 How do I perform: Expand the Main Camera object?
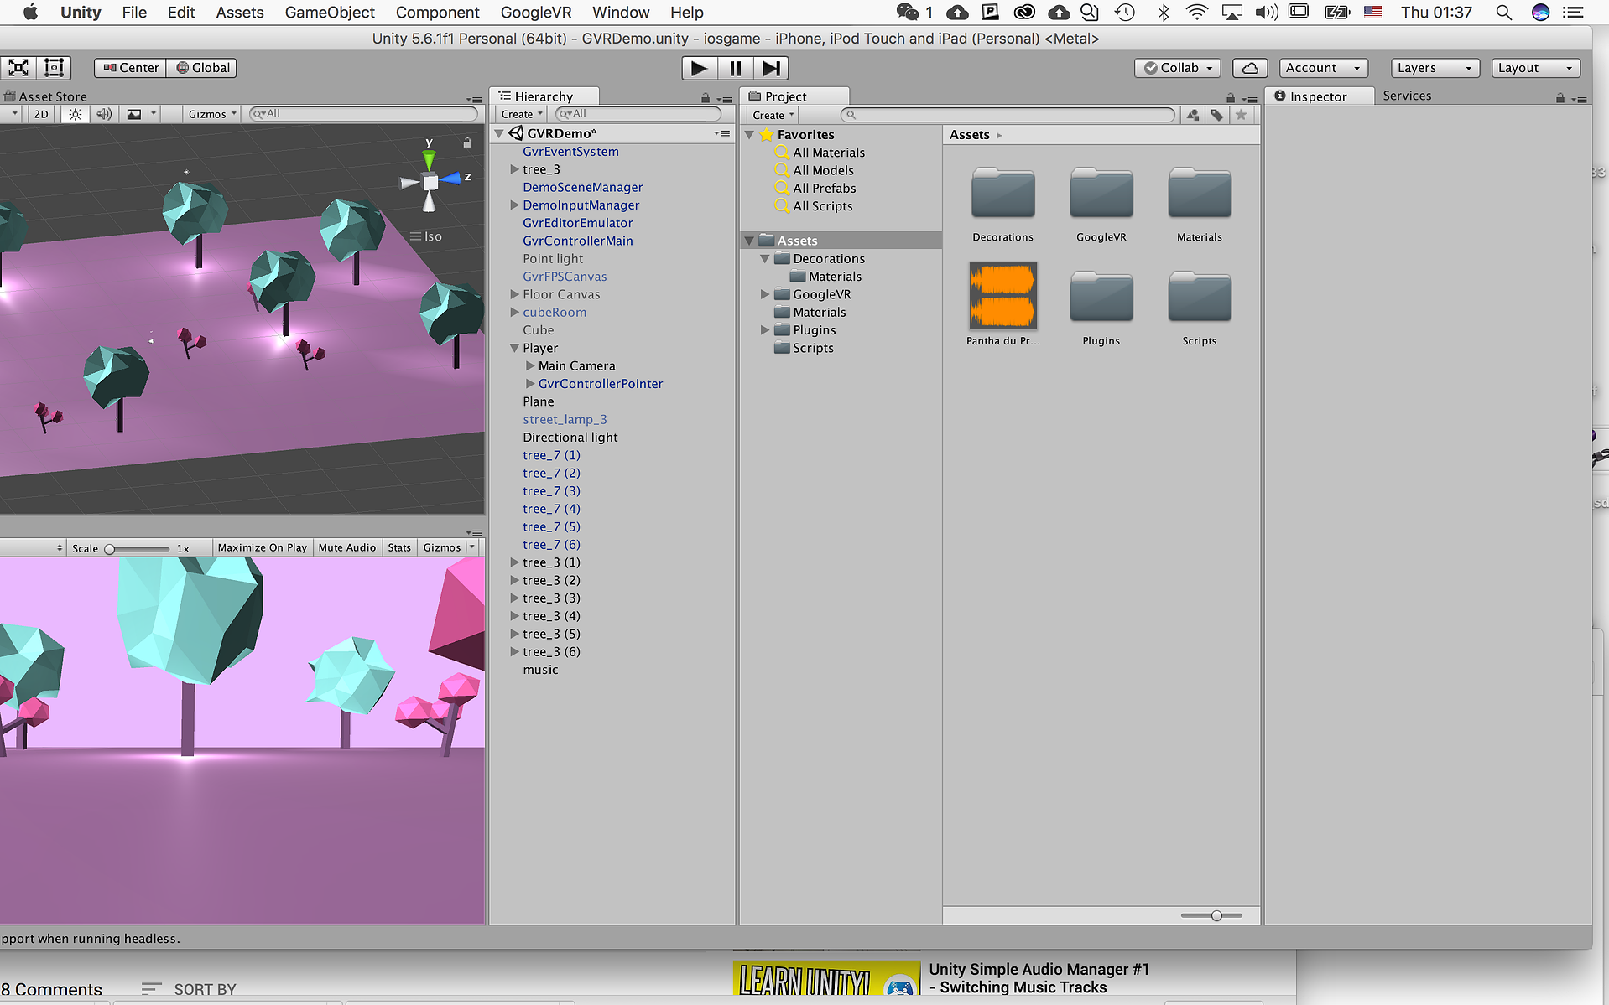point(530,365)
